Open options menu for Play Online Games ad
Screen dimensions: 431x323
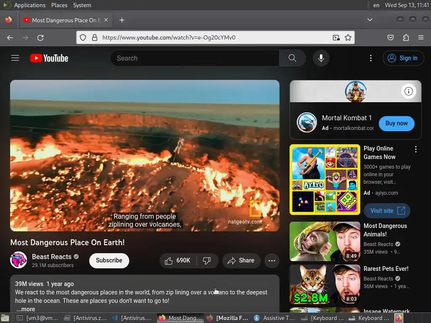point(415,149)
